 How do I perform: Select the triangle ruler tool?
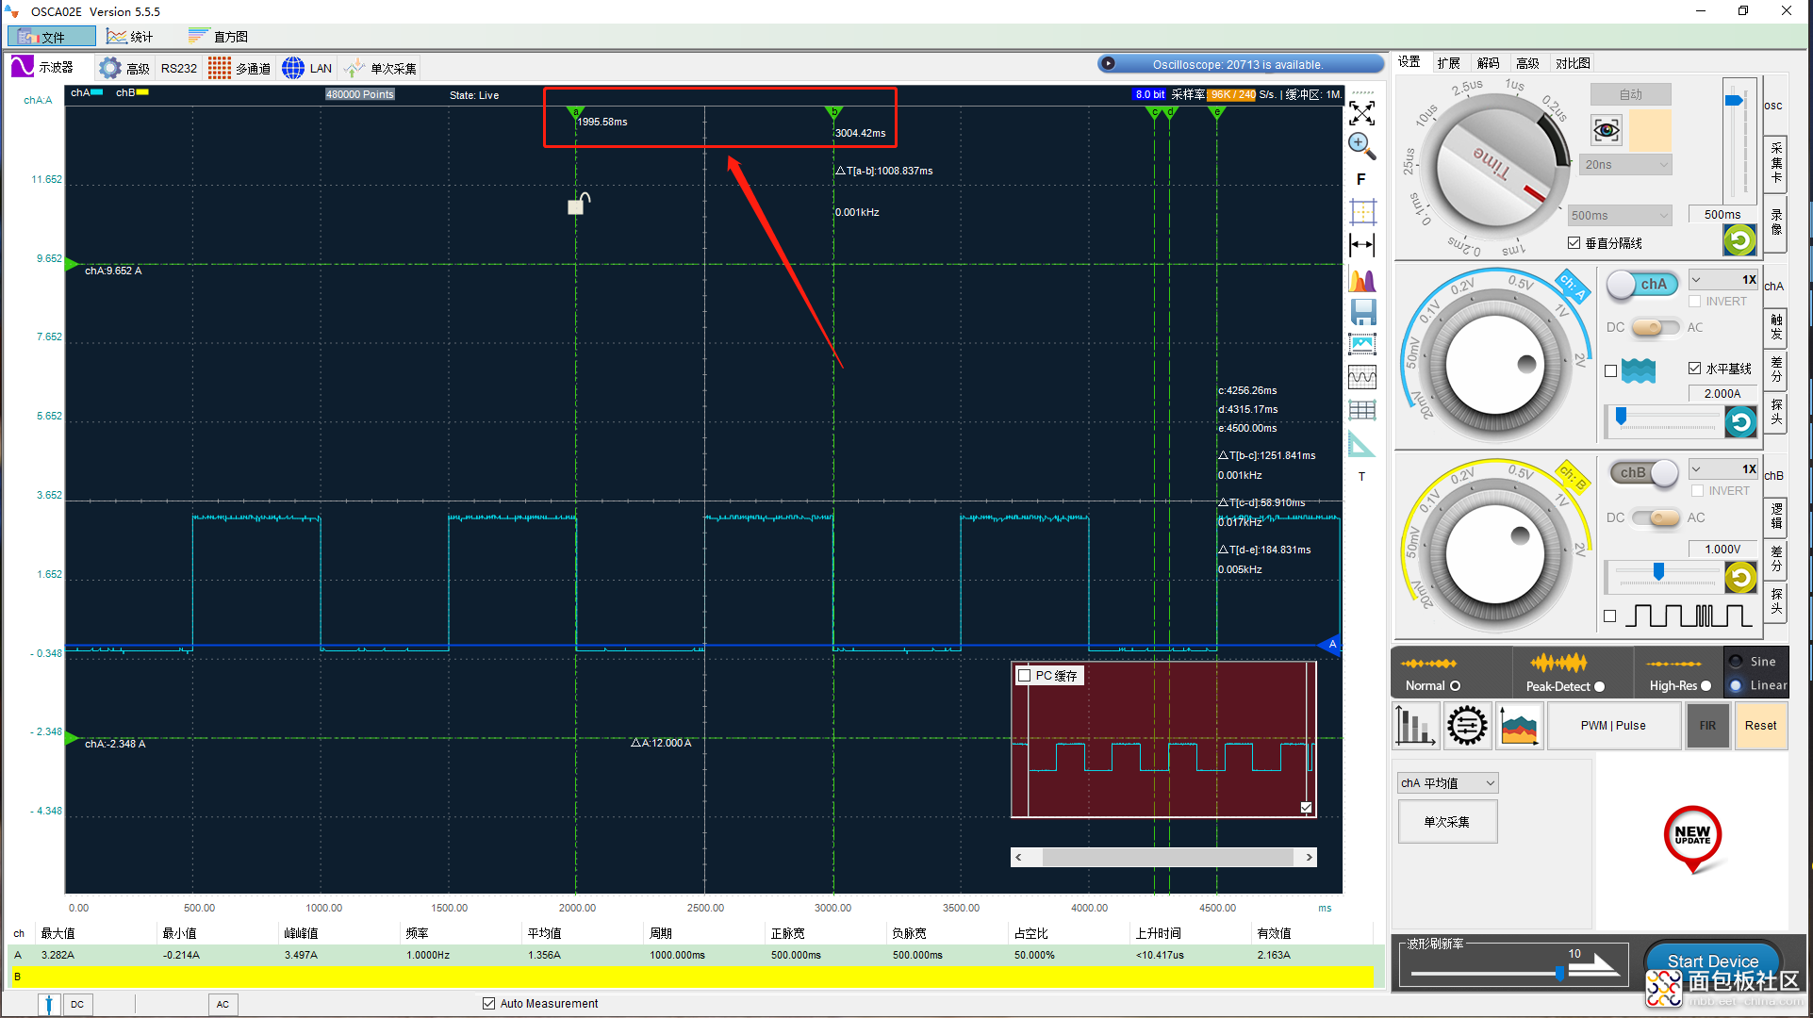click(x=1361, y=444)
